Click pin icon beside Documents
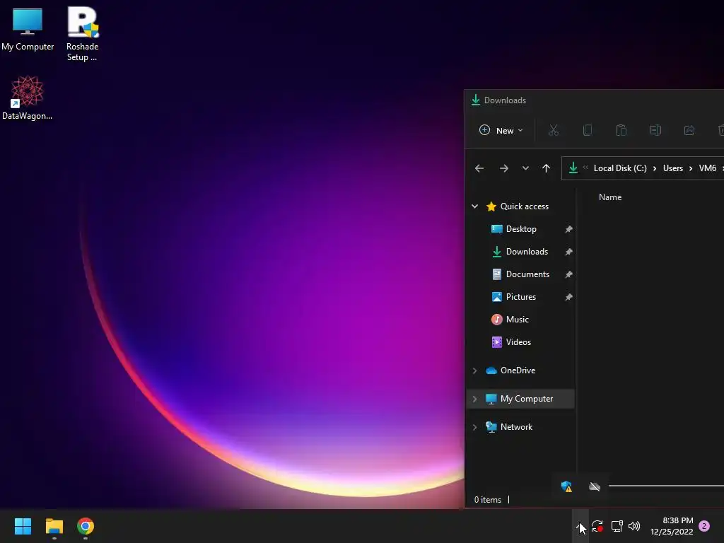 tap(569, 274)
